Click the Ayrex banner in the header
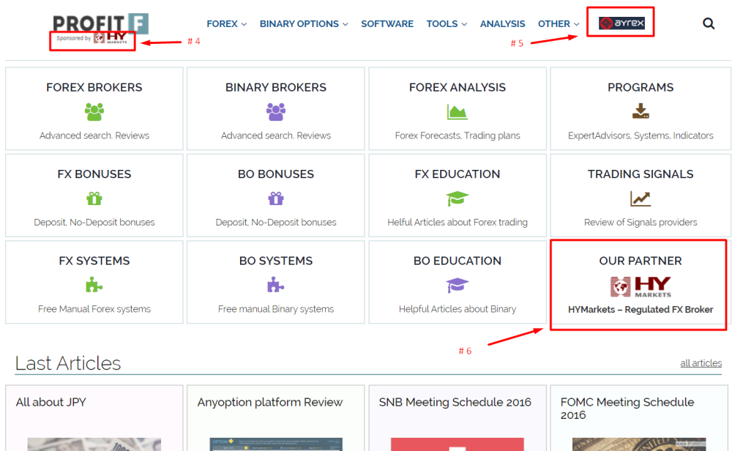Image resolution: width=732 pixels, height=451 pixels. 621,23
